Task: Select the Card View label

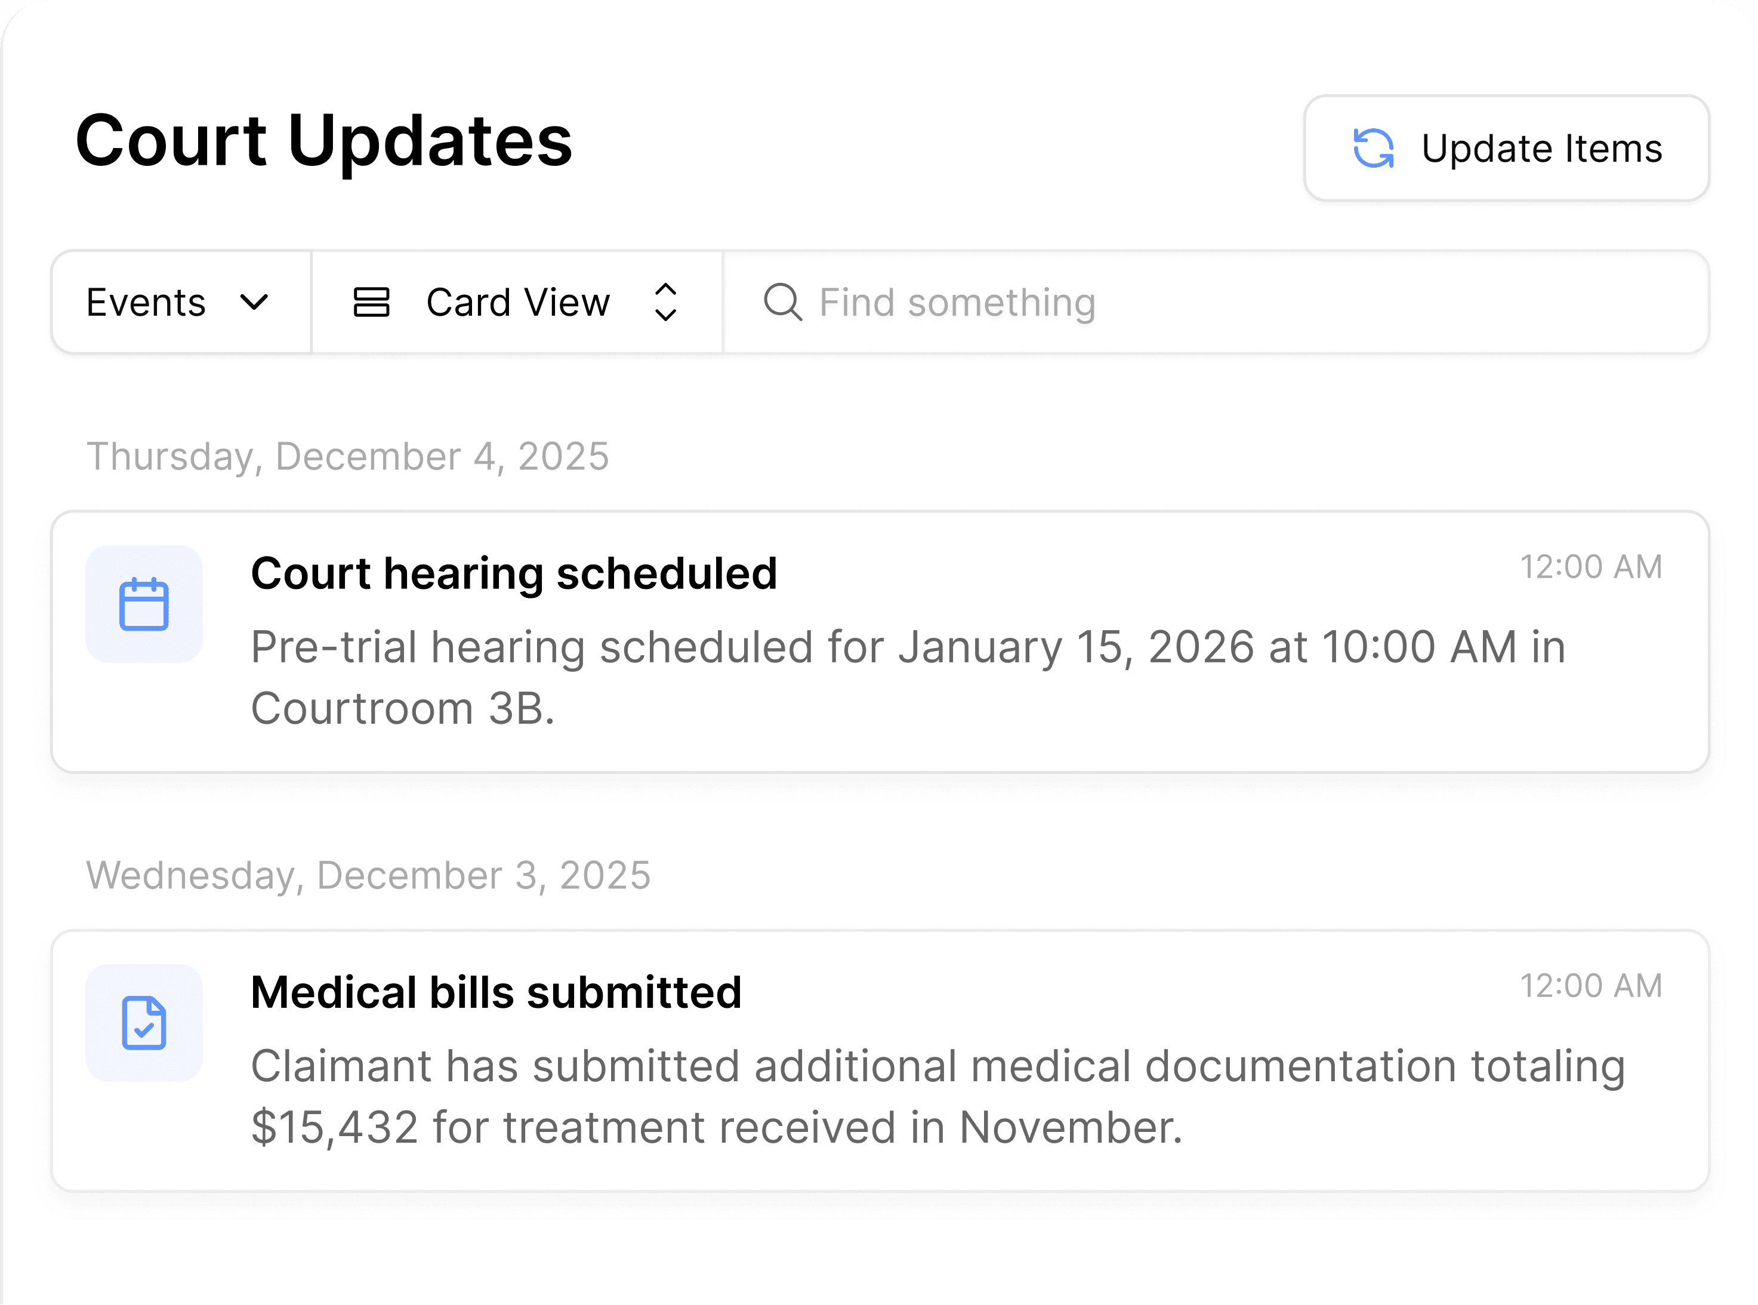Action: point(518,303)
